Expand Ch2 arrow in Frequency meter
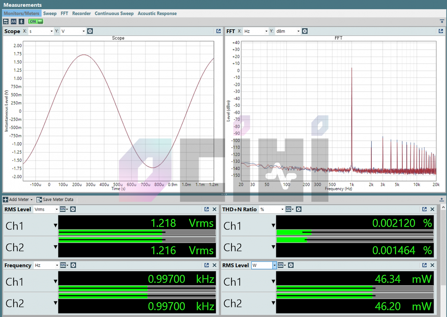Image resolution: width=447 pixels, height=317 pixels. pos(55,303)
